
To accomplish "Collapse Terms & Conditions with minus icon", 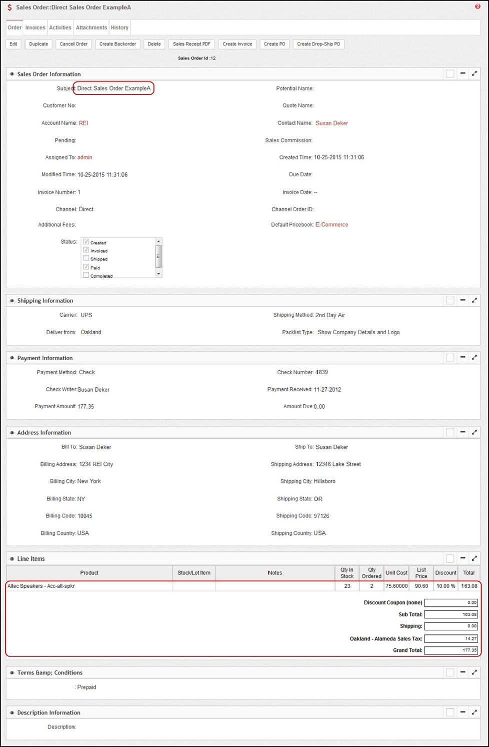I will (x=462, y=672).
